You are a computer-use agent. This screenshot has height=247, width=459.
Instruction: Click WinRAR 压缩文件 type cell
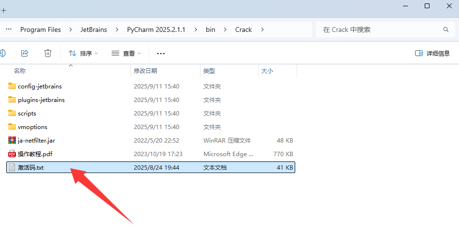(x=227, y=140)
